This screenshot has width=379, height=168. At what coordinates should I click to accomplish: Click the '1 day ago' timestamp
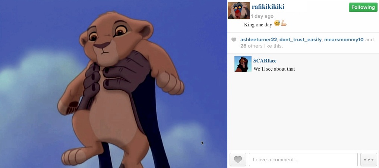(x=262, y=16)
